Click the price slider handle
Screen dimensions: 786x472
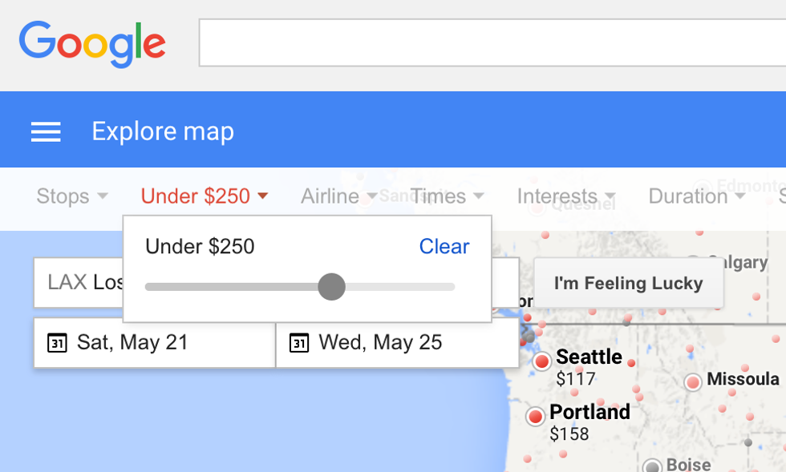(331, 287)
